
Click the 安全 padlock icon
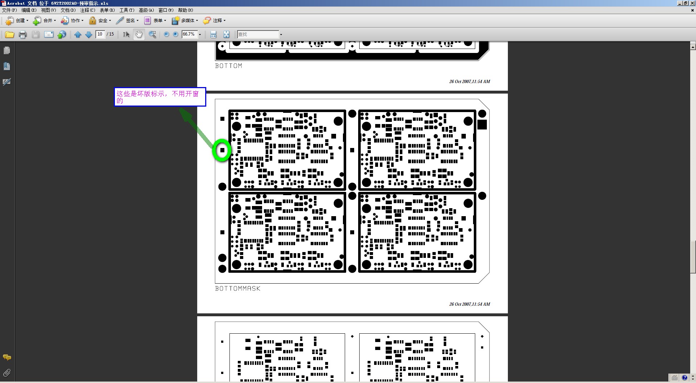point(92,21)
